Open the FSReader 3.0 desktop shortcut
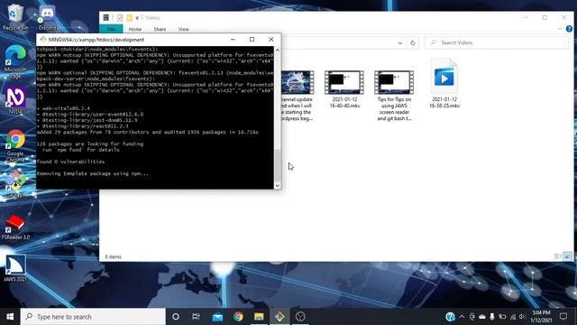Viewport: 577px width, 325px height. [15, 227]
